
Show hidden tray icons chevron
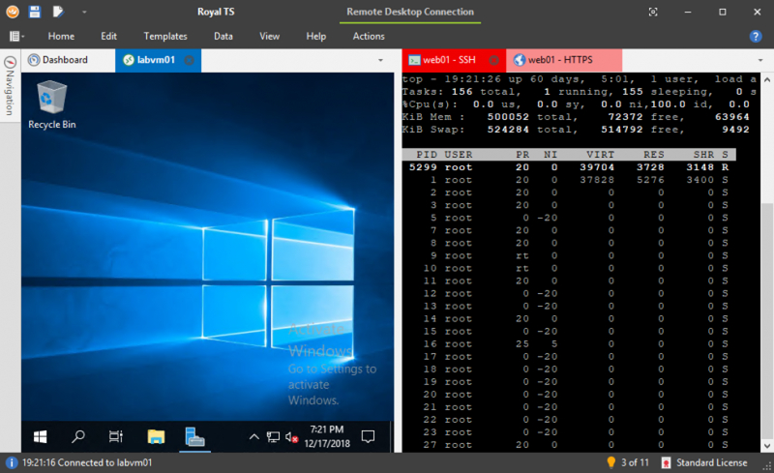253,436
